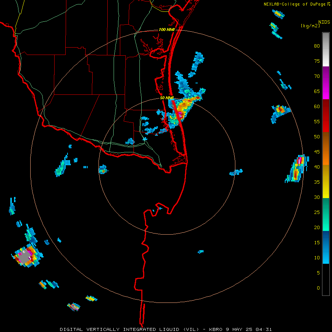Image resolution: width=332 pixels, height=332 pixels.
Task: Pick the yellow segment of the color bar
Action: pyautogui.click(x=326, y=181)
